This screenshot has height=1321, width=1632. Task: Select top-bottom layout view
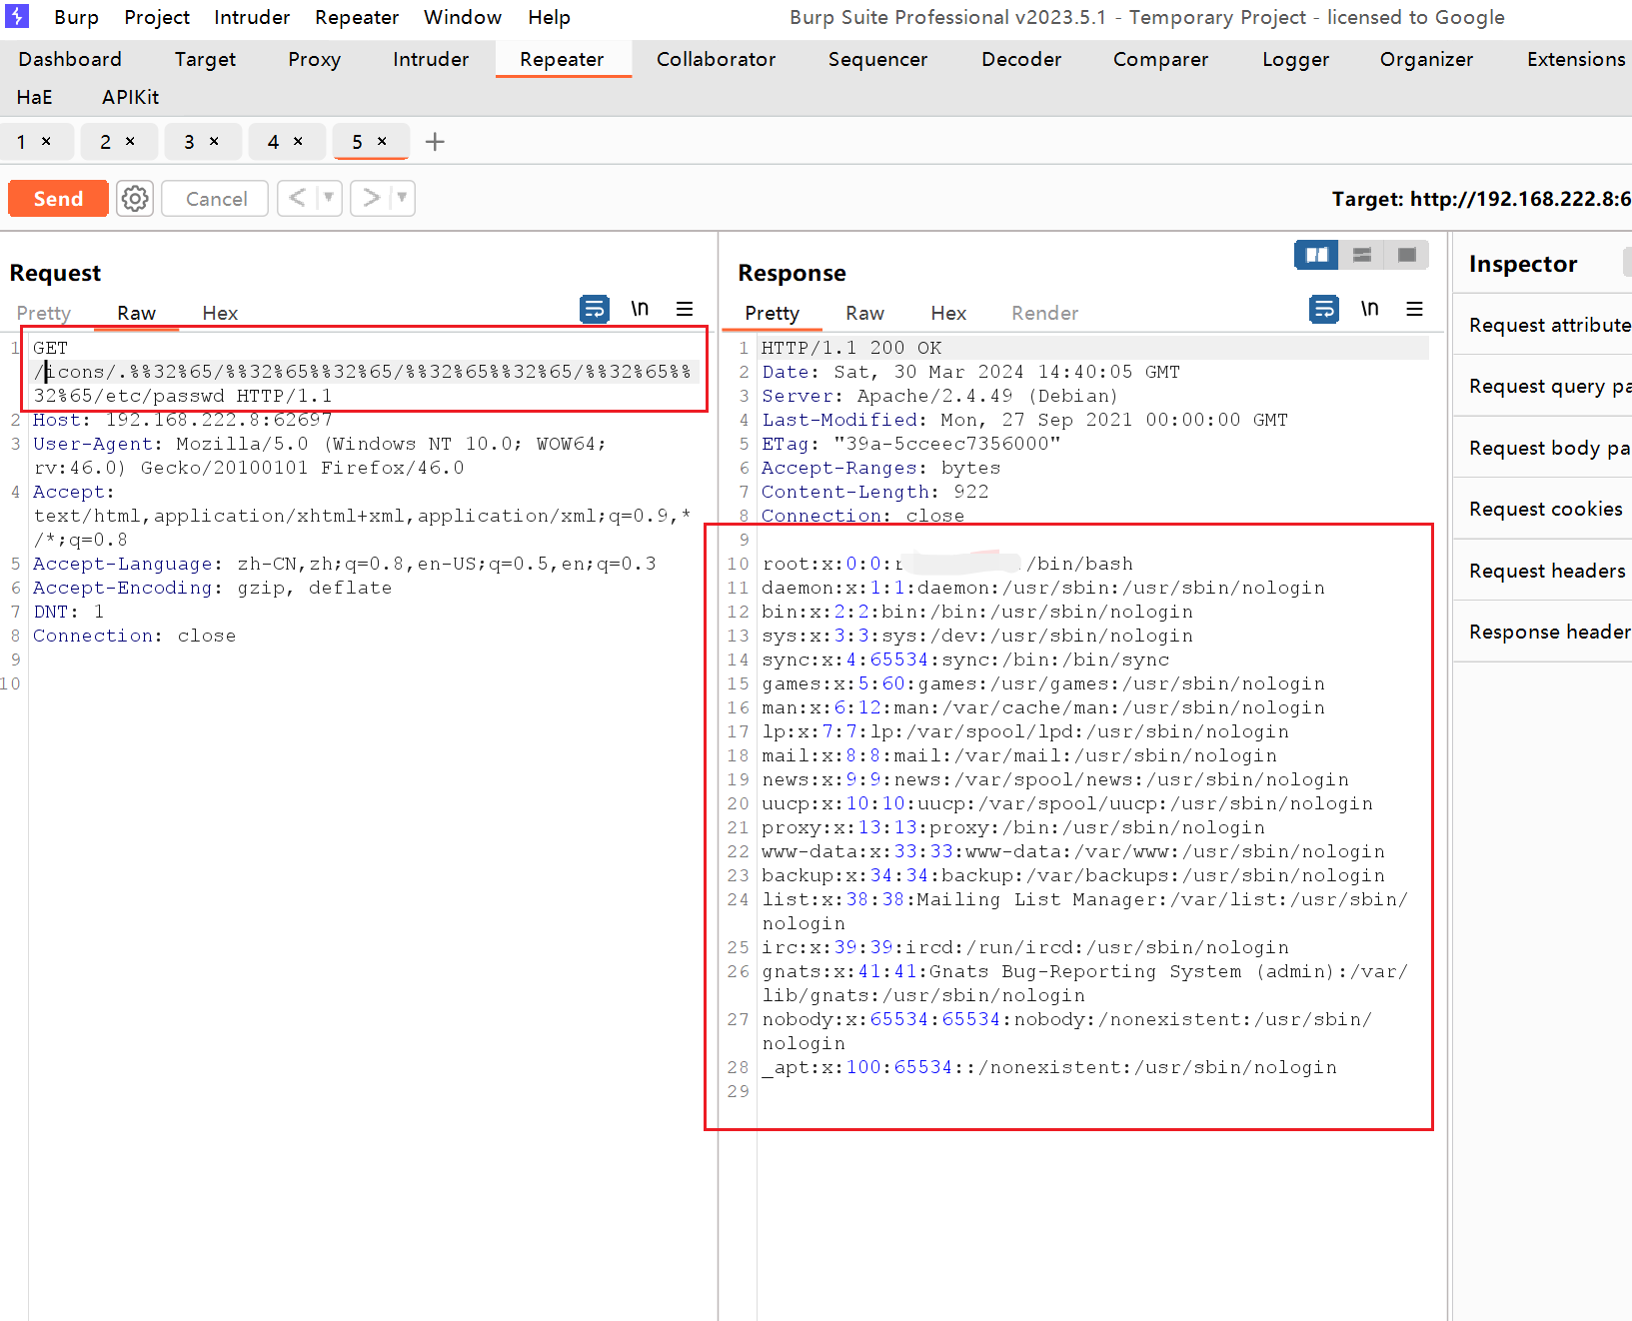tap(1362, 255)
